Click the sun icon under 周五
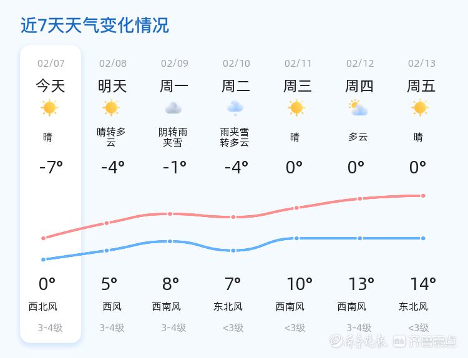 pyautogui.click(x=420, y=108)
